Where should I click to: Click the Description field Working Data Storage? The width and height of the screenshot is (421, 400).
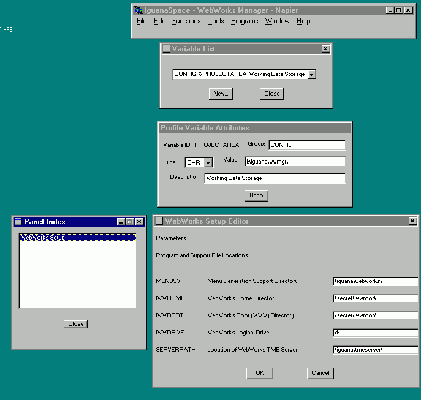(x=275, y=178)
